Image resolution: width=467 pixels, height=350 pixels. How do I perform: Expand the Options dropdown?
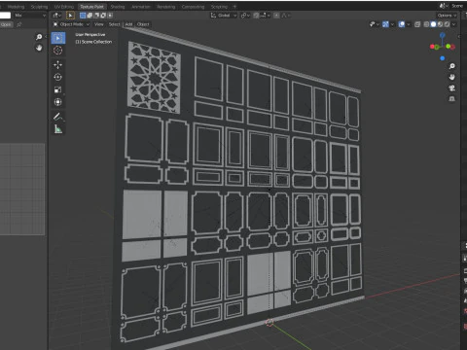[x=447, y=16]
